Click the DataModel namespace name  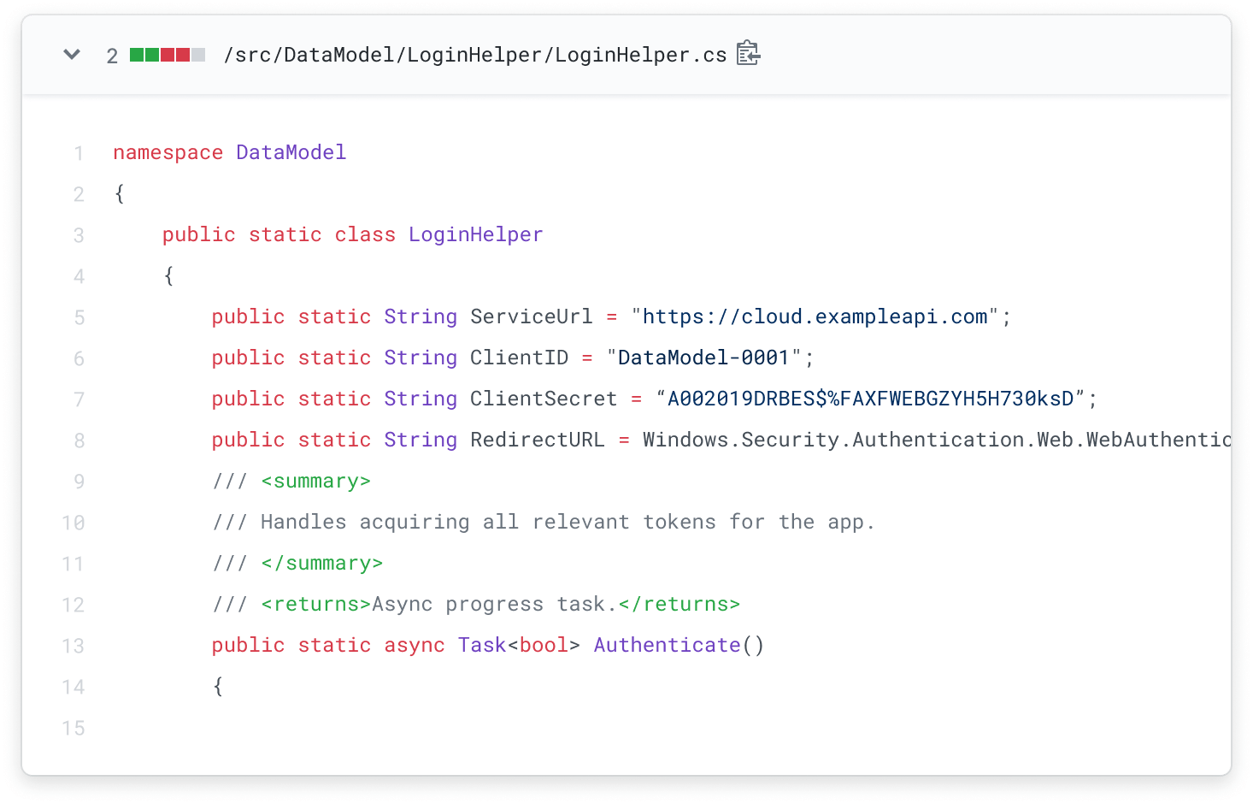pos(291,152)
